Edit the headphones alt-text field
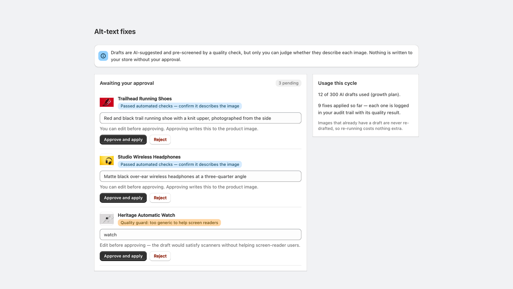Viewport: 513px width, 289px height. (200, 176)
